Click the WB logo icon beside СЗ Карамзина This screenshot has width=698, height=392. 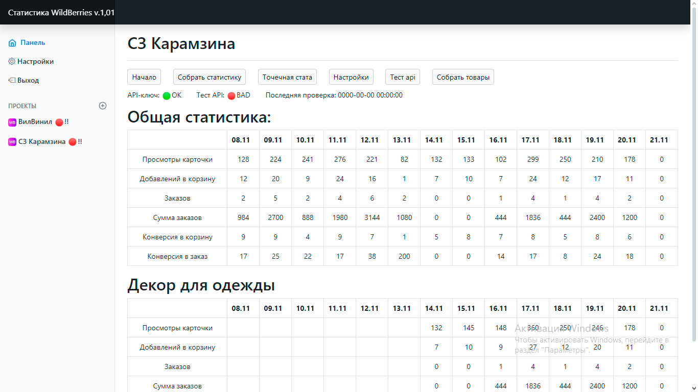click(12, 142)
